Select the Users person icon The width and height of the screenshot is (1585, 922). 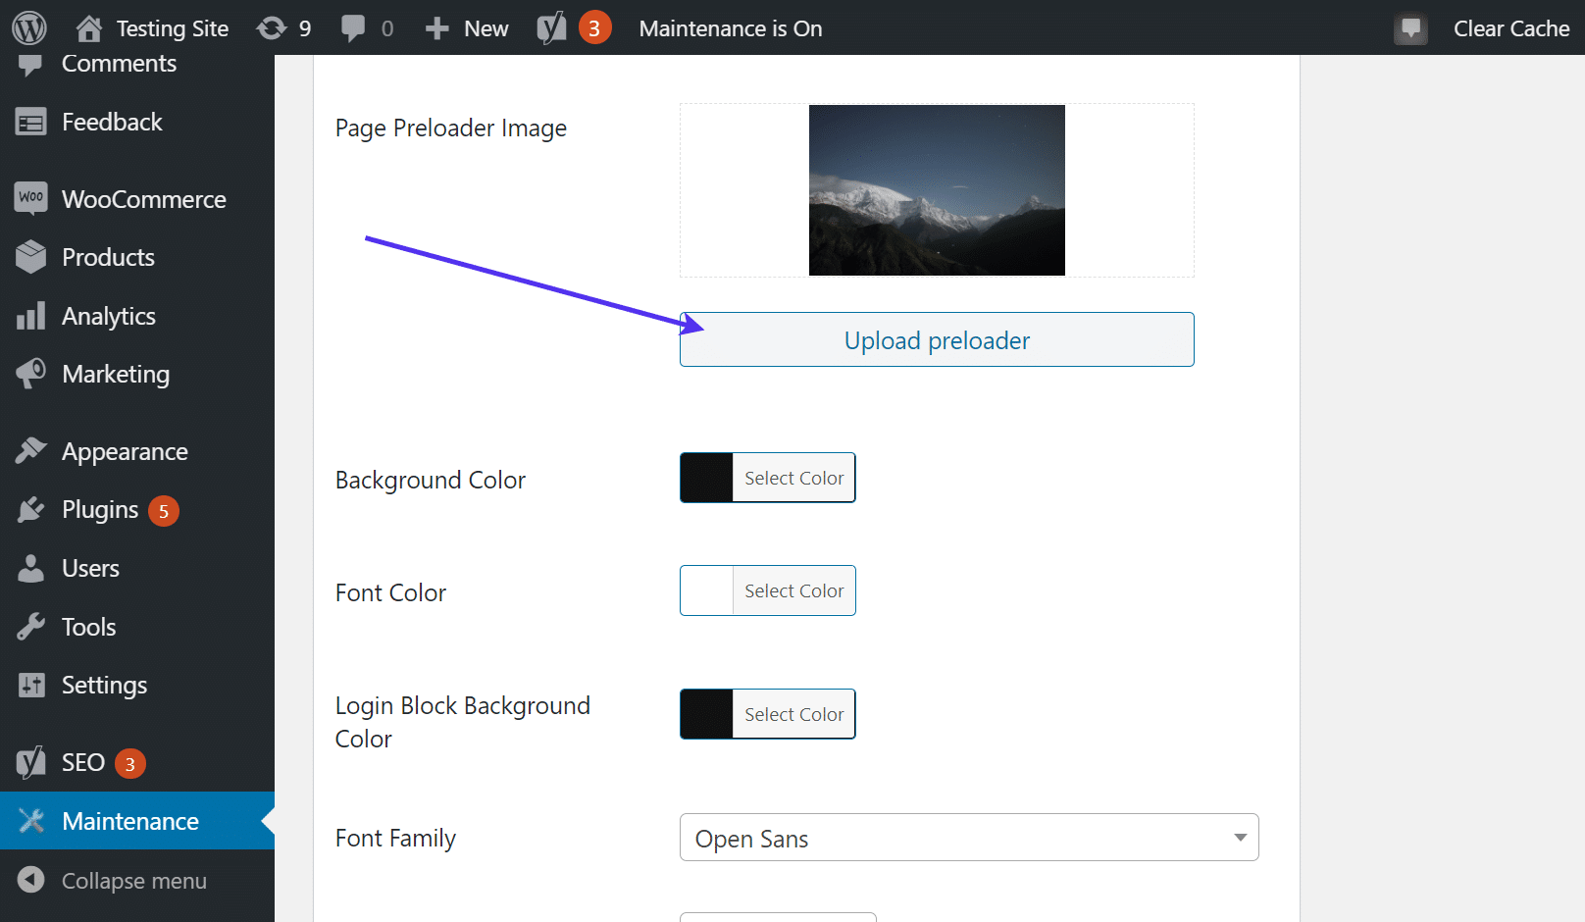(x=30, y=568)
